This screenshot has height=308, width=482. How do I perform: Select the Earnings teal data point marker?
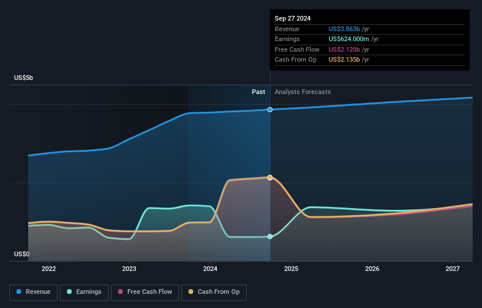pos(270,237)
